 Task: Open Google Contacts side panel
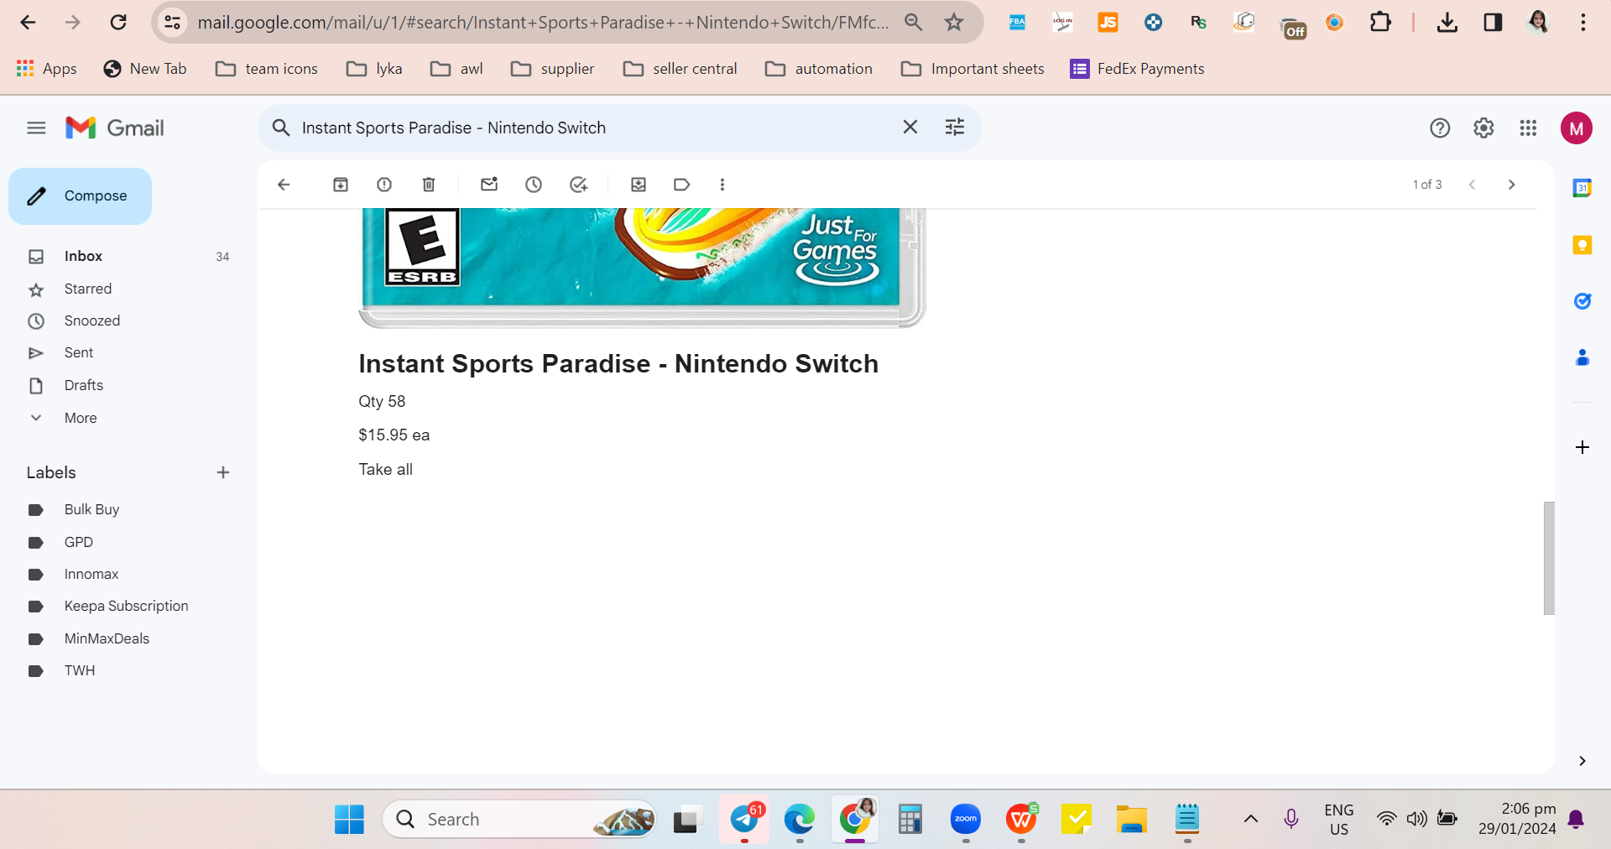[1582, 358]
